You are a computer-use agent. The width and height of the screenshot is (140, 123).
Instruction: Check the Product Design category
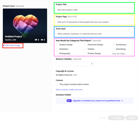[x=85, y=54]
